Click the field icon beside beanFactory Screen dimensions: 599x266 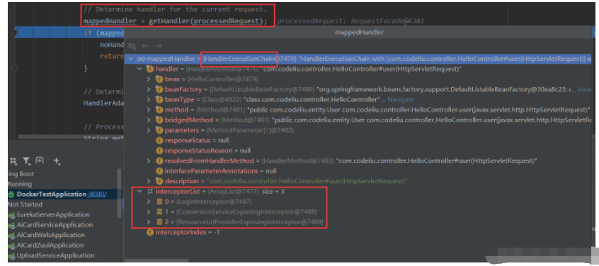pos(159,89)
